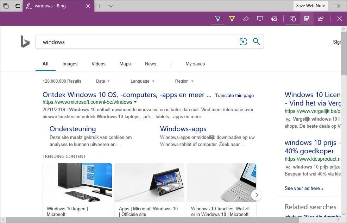This screenshot has width=347, height=223.
Task: Set these tabs aside
Action: [x=17, y=6]
